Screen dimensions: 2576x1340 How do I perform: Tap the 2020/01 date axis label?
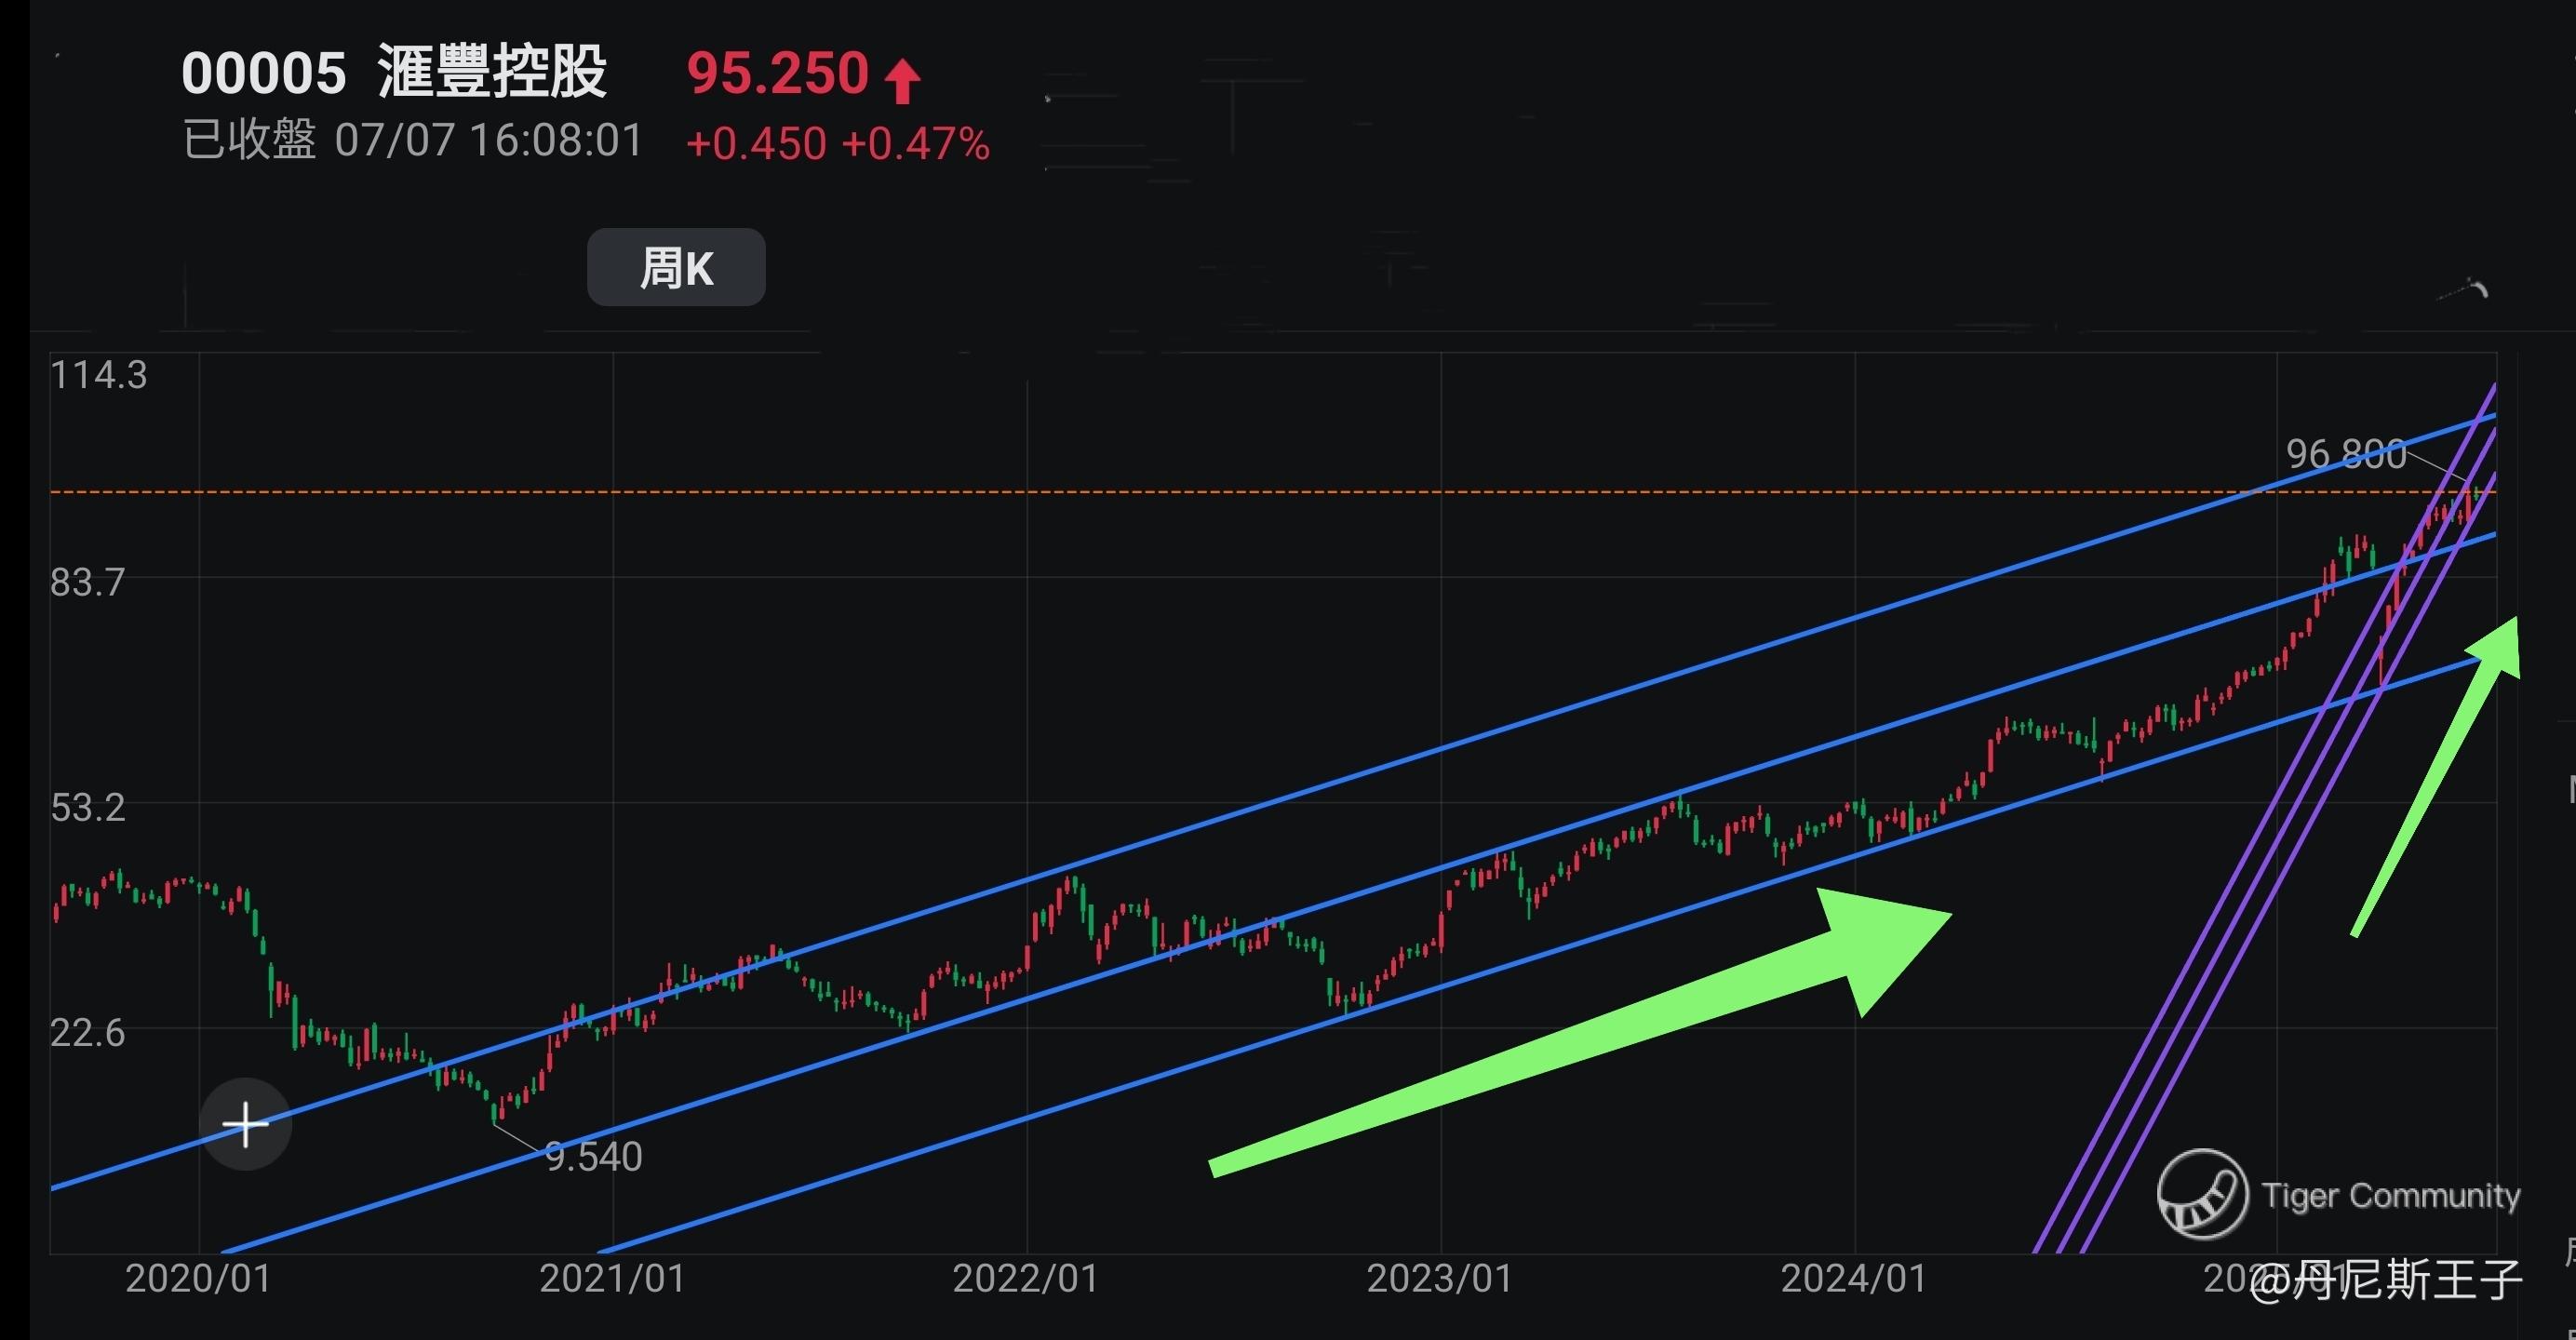point(198,1279)
